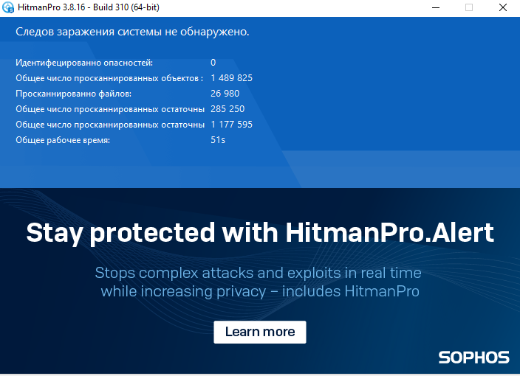520x376 pixels.
Task: Click the threats count value 0
Action: pyautogui.click(x=213, y=63)
